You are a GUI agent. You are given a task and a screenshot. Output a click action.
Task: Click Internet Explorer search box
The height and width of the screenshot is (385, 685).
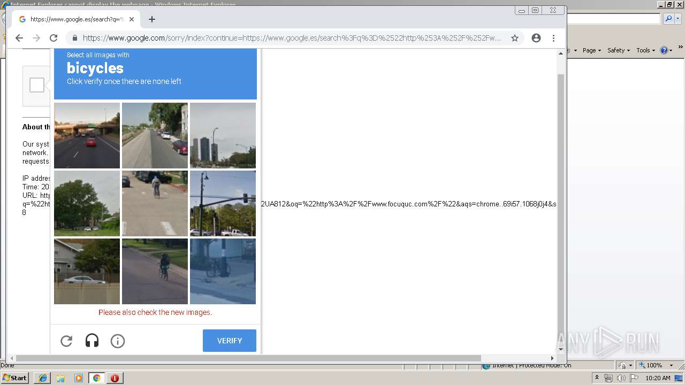[x=614, y=19]
